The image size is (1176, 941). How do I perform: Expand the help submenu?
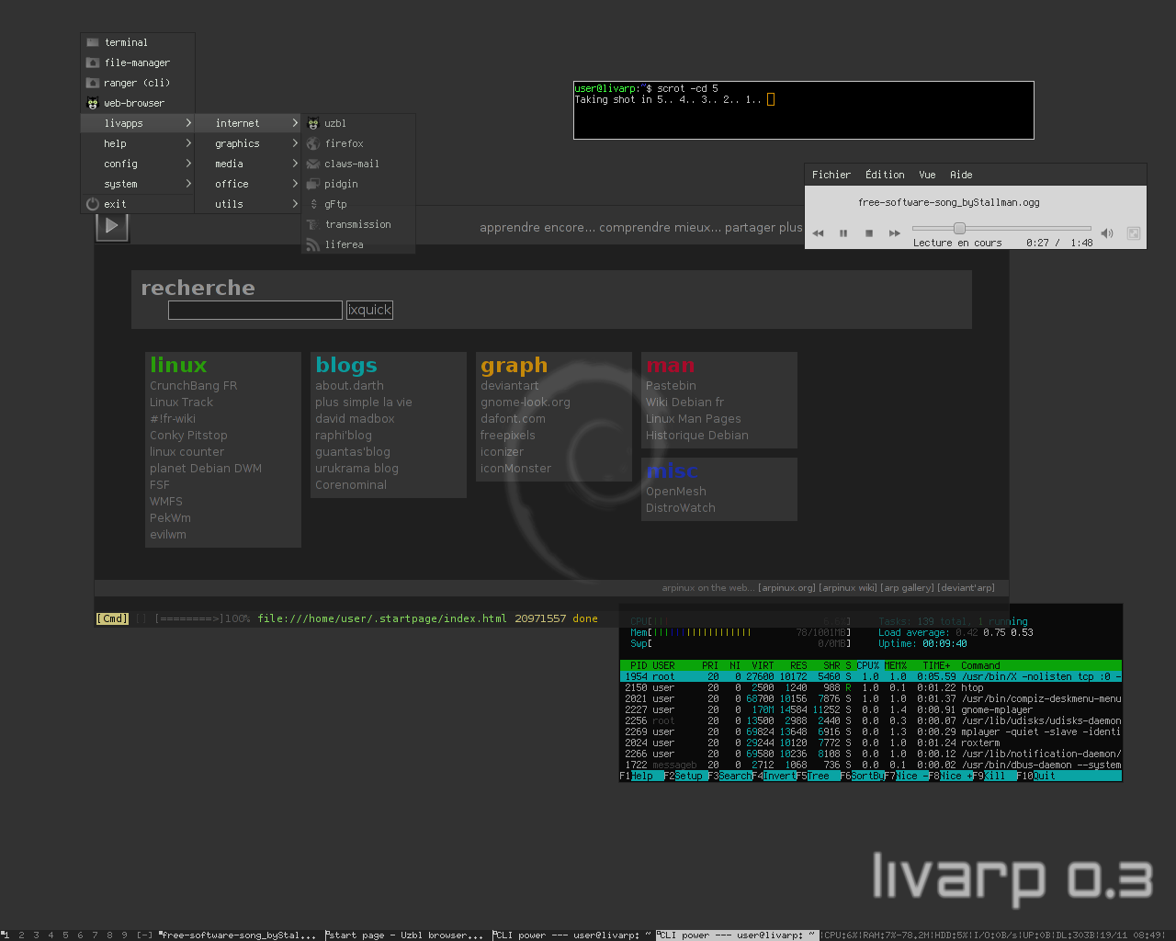[x=138, y=143]
